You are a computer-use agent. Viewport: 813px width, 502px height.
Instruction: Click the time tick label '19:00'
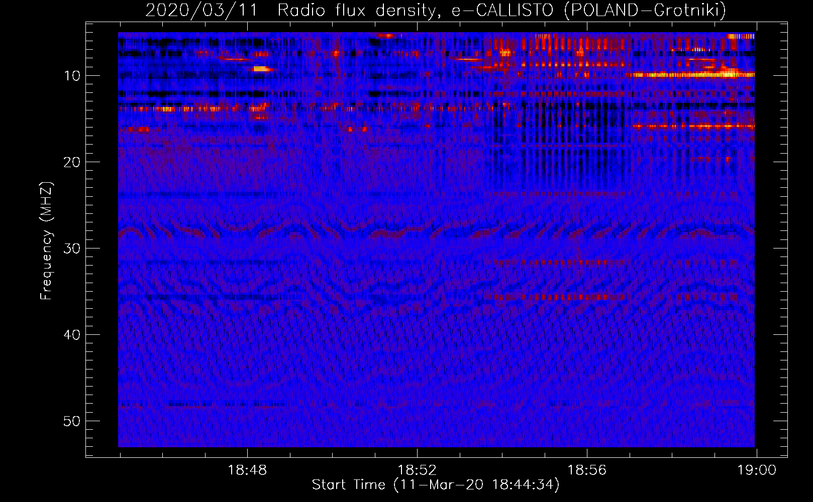[x=757, y=470]
